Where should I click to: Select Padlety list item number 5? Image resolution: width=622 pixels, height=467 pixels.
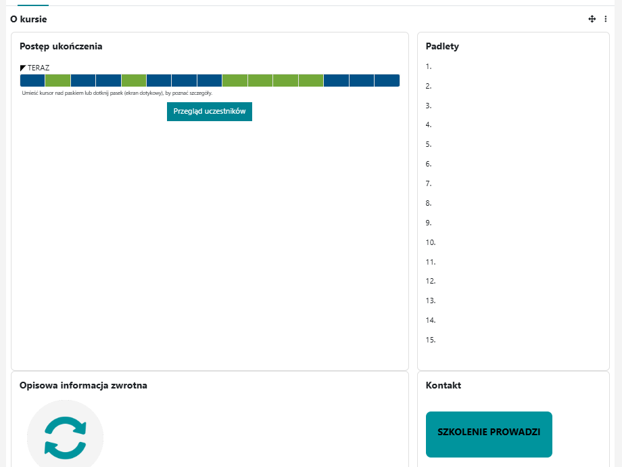(429, 144)
